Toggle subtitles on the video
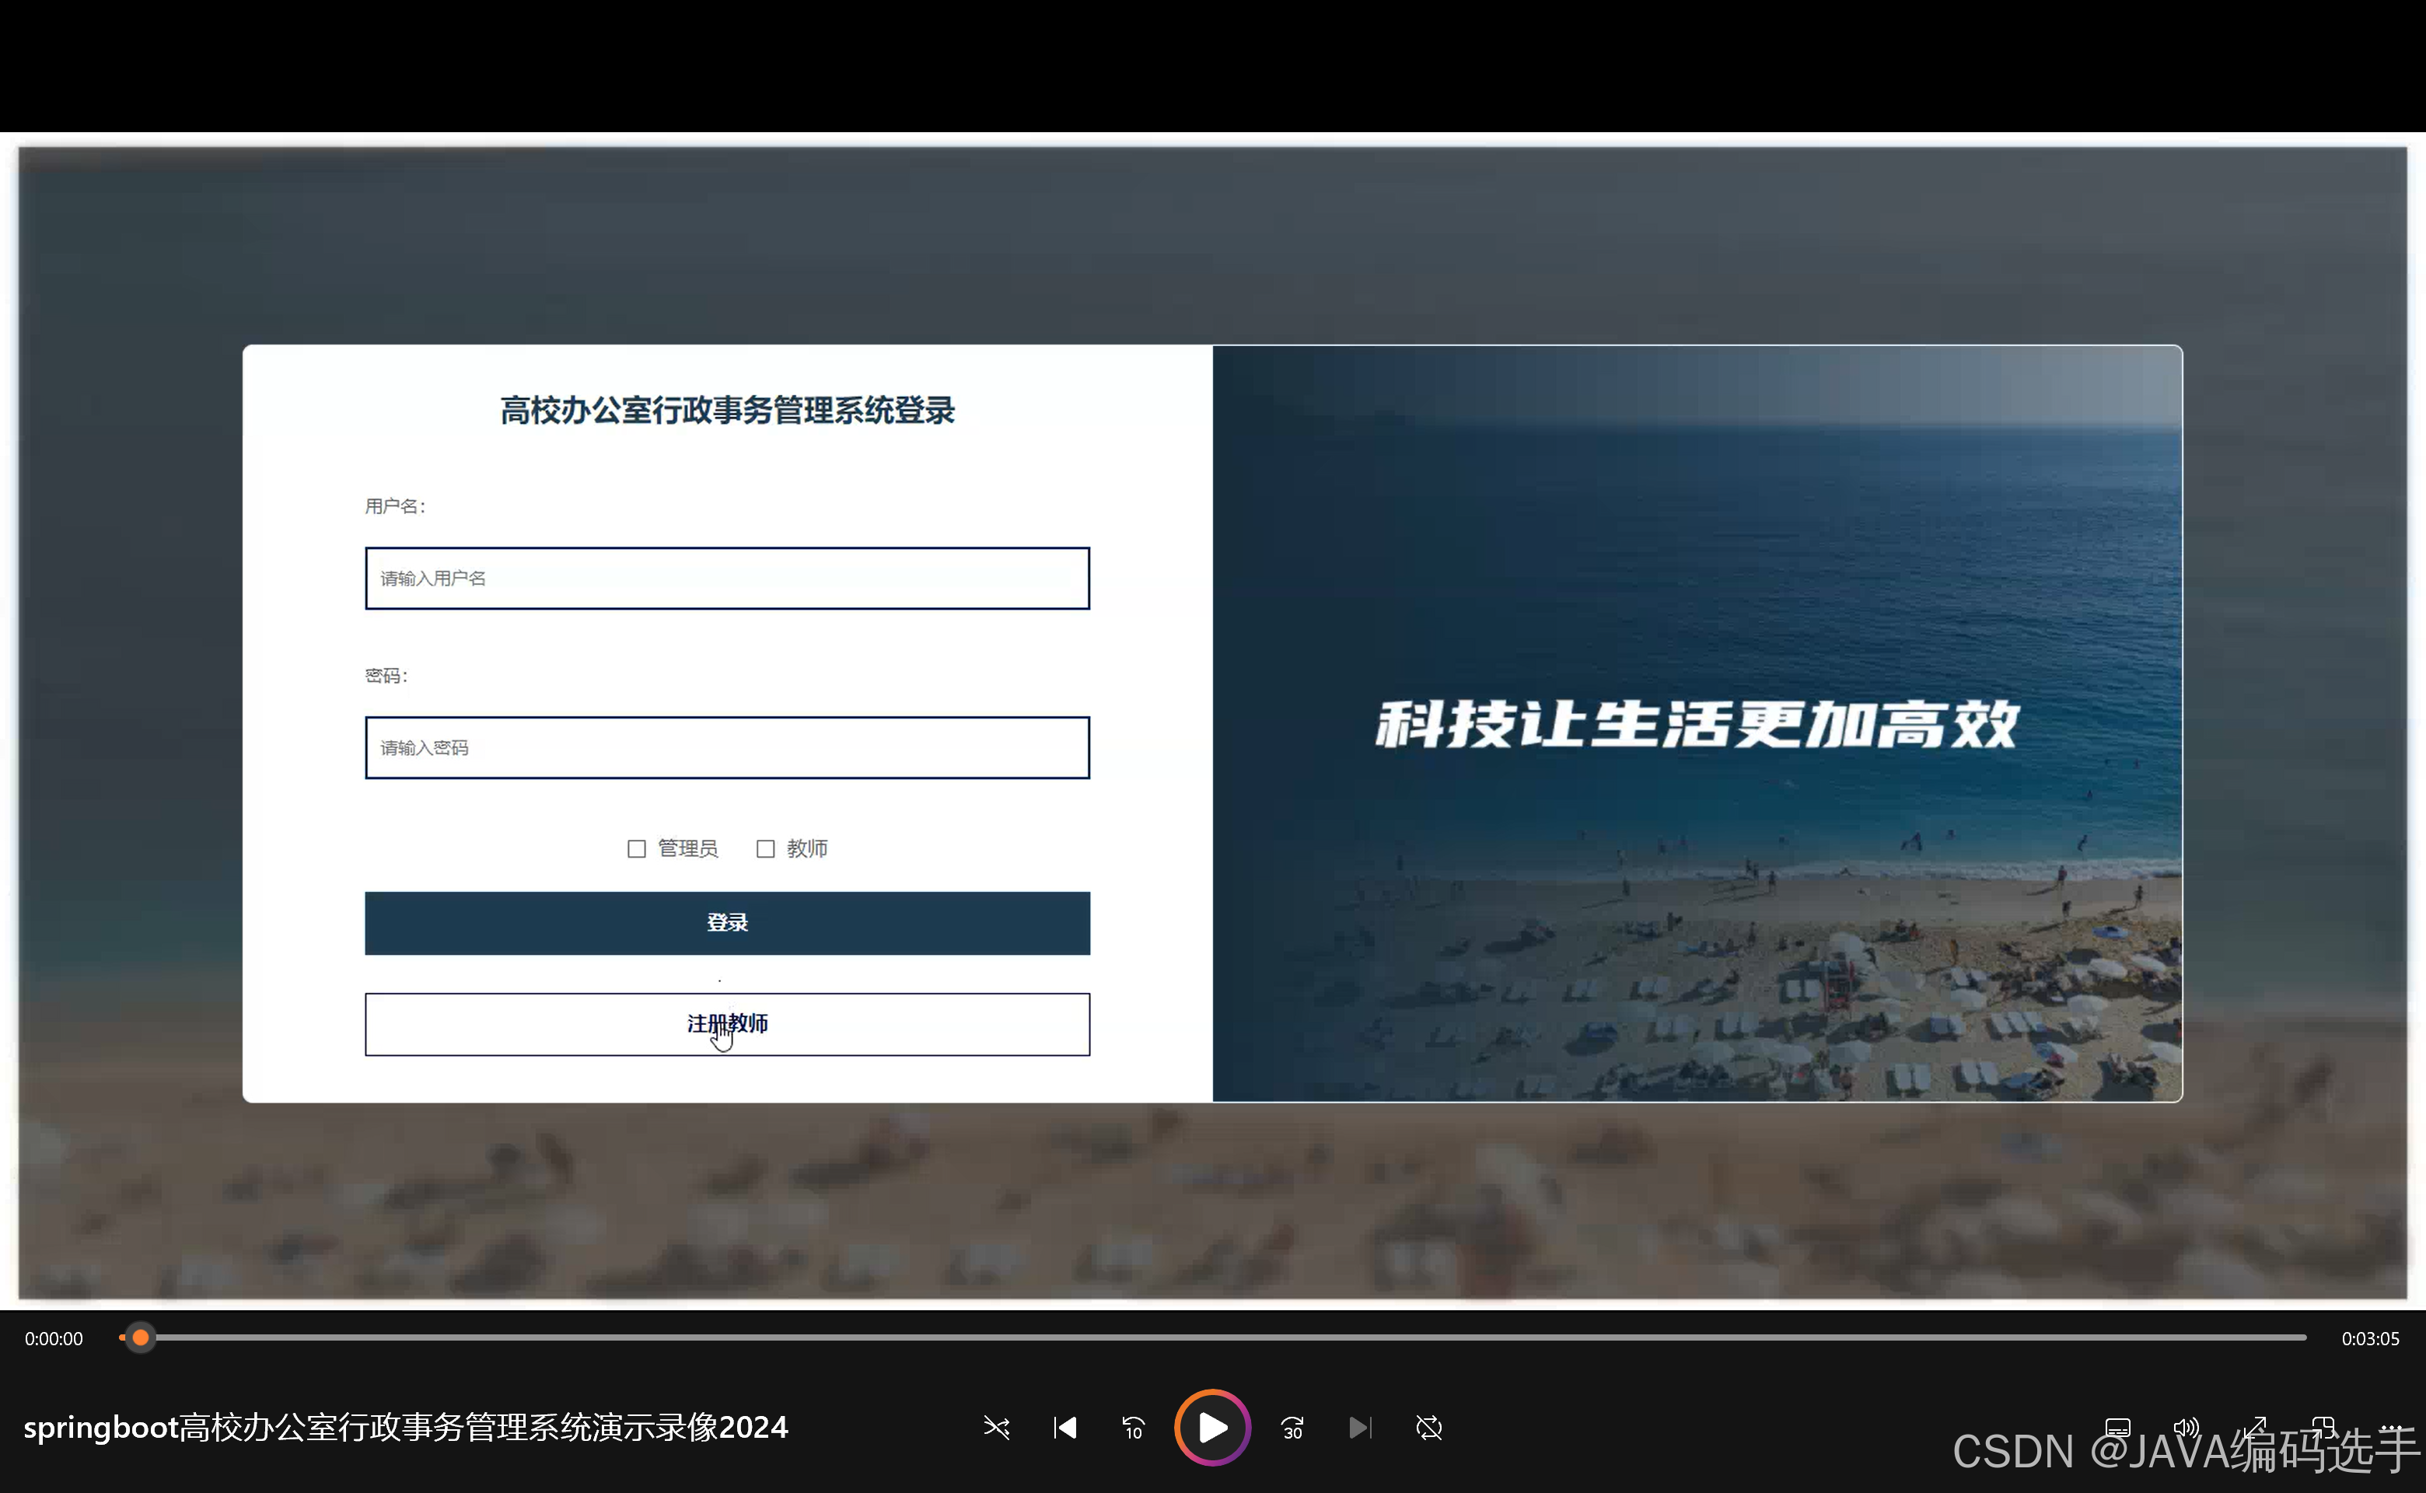 (2118, 1428)
